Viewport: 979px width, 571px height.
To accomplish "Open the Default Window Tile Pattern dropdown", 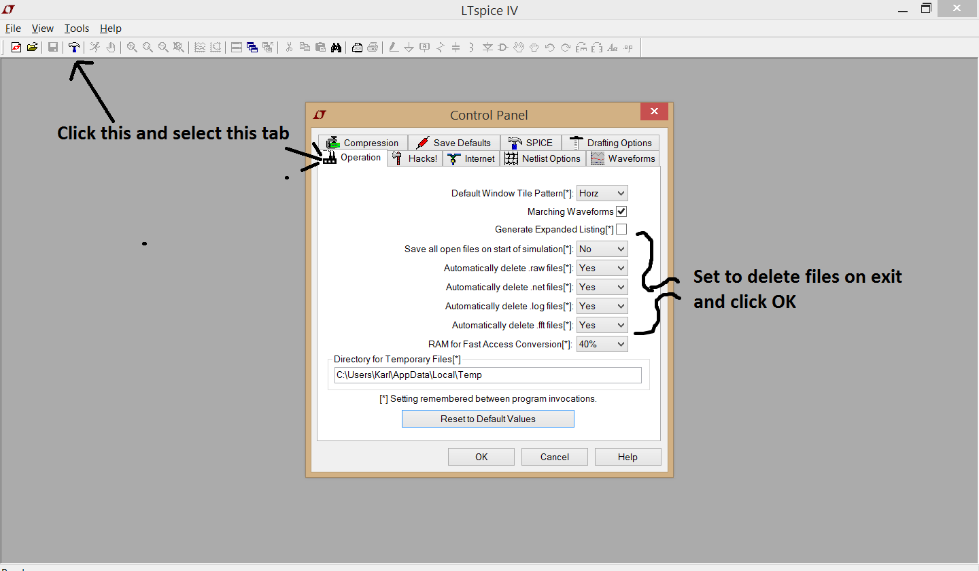I will coord(602,193).
